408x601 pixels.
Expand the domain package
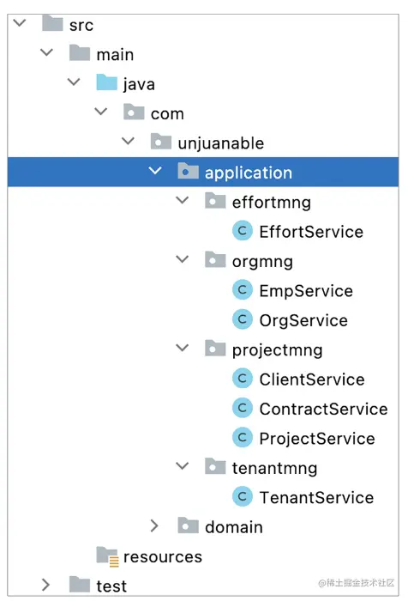154,525
